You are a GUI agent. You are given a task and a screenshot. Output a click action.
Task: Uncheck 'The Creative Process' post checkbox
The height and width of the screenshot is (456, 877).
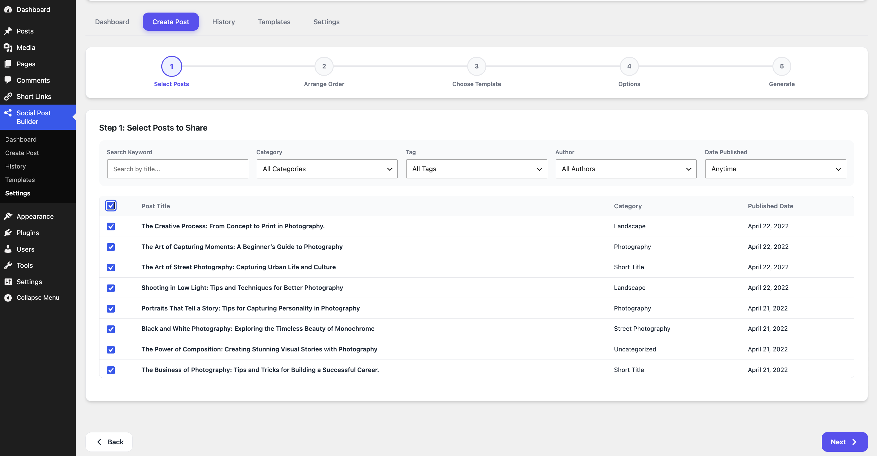point(111,227)
